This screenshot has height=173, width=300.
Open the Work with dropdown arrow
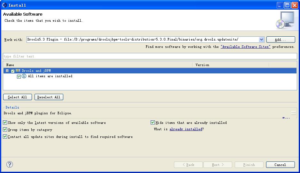[261, 40]
